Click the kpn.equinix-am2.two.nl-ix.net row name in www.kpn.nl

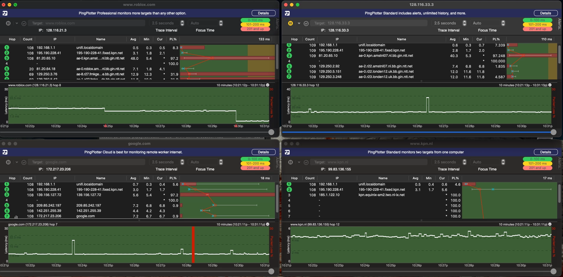[381, 195]
